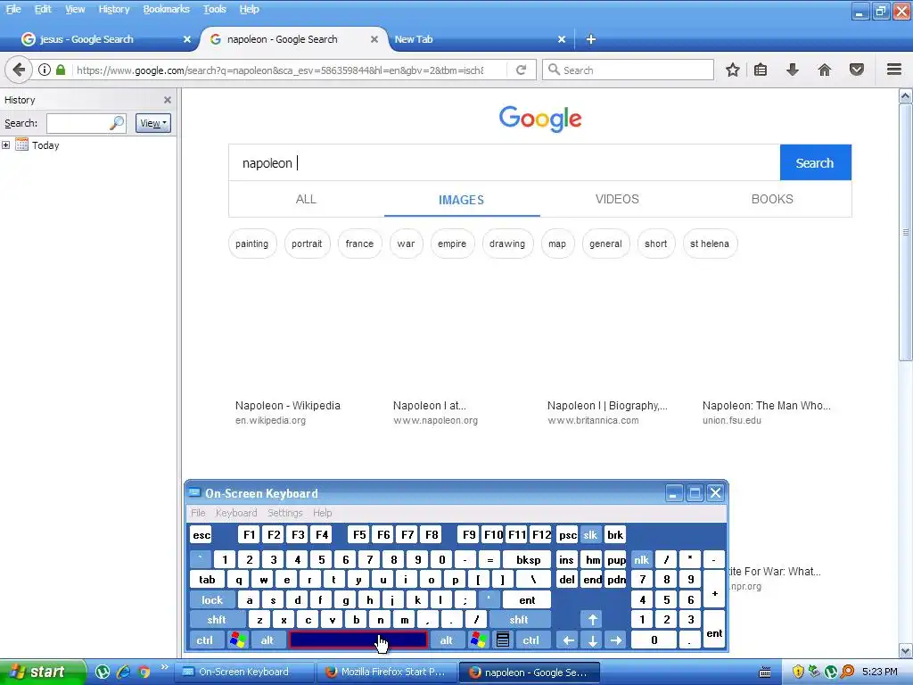Click the keyboard icon in system tray
This screenshot has width=913, height=685.
[765, 673]
